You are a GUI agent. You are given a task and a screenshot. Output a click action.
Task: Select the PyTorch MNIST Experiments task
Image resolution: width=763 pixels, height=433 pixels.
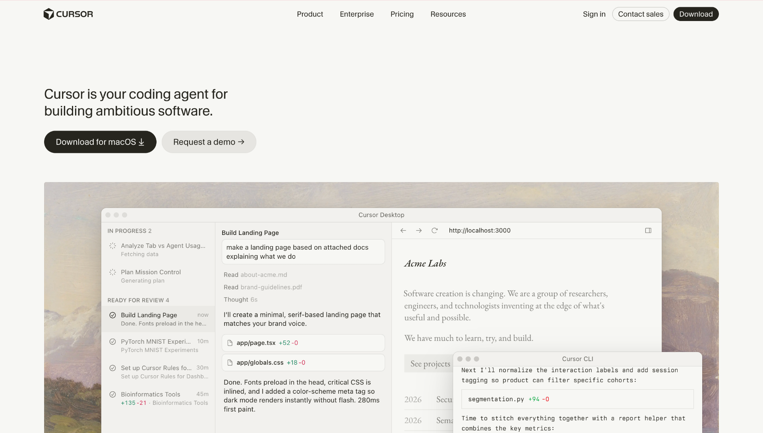(x=158, y=345)
